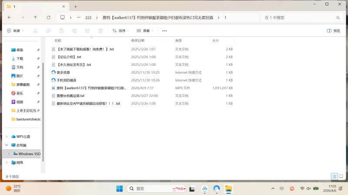The height and width of the screenshot is (195, 348).
Task: Sort by the 名称 column header
Action: coord(58,40)
